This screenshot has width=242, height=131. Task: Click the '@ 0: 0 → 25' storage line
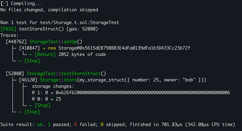pyautogui.click(x=46, y=99)
